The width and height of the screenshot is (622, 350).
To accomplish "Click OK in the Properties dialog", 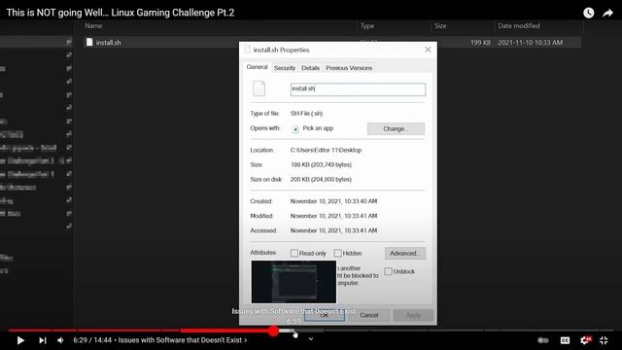I will pos(325,315).
